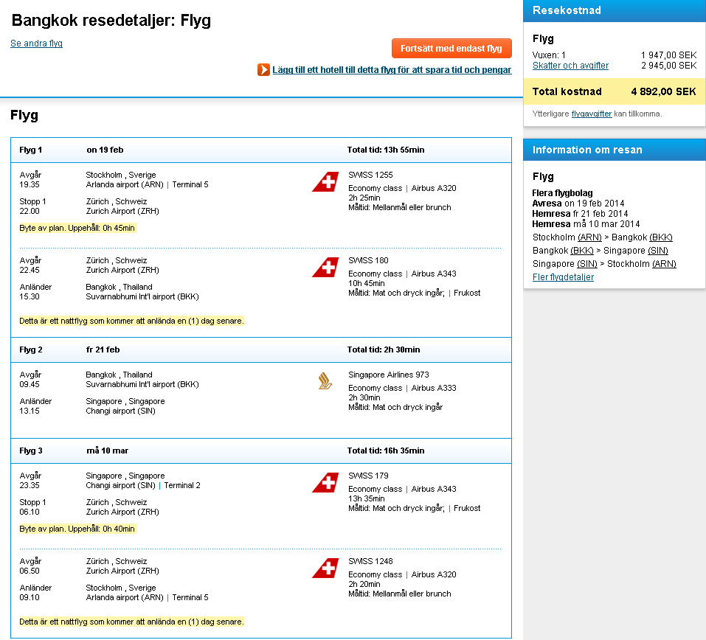Click SIN code in Bangkok > Singapore route
Viewport: 706px width, 640px height.
coord(658,251)
